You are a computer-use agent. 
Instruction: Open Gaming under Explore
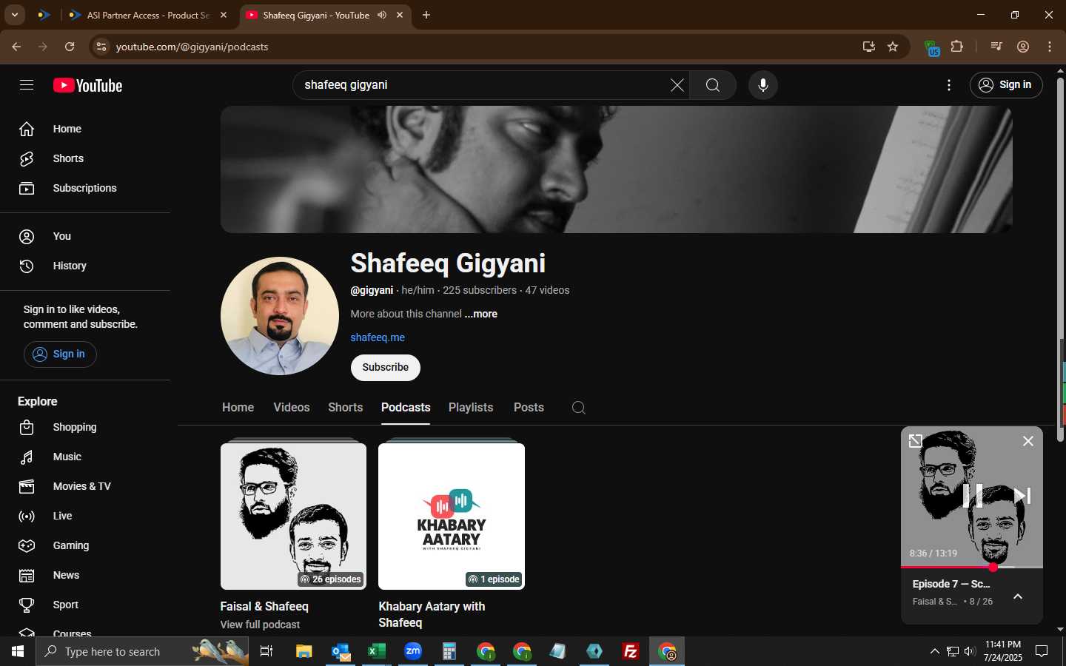85,545
